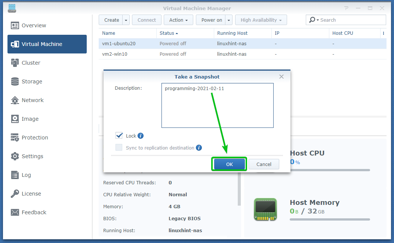Image resolution: width=394 pixels, height=243 pixels.
Task: Expand the Create button dropdown arrow
Action: [x=126, y=20]
